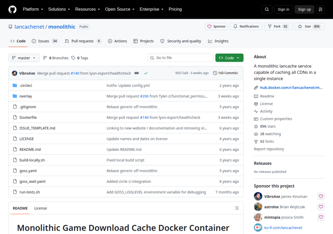Open the appearance settings icon in the header
The width and height of the screenshot is (333, 234).
(x=320, y=9)
